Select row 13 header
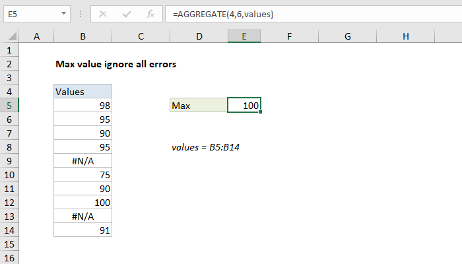The image size is (462, 264). (9, 216)
